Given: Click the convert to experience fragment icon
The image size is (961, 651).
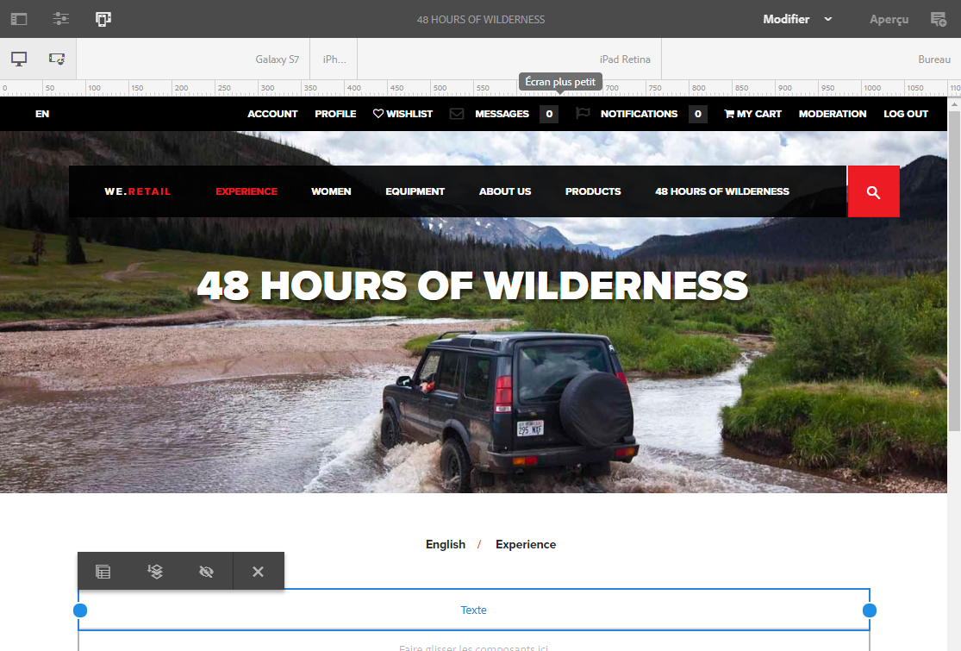Looking at the screenshot, I should (x=155, y=572).
